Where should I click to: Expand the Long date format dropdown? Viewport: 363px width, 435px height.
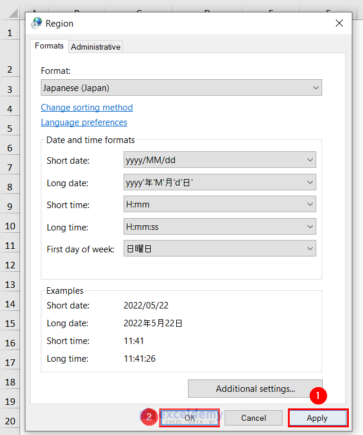click(x=220, y=182)
